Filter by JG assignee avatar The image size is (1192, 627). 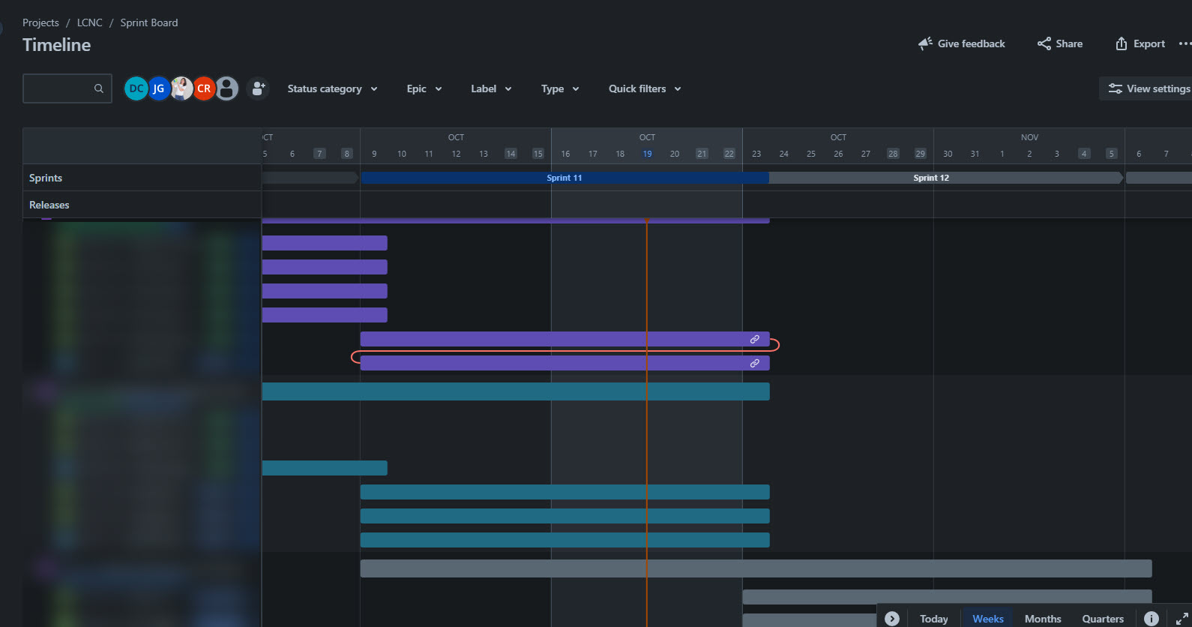click(158, 88)
